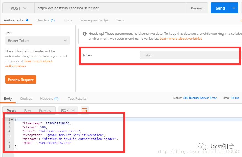Open the Params editor
Screen dimensions: 242x157
197,8
